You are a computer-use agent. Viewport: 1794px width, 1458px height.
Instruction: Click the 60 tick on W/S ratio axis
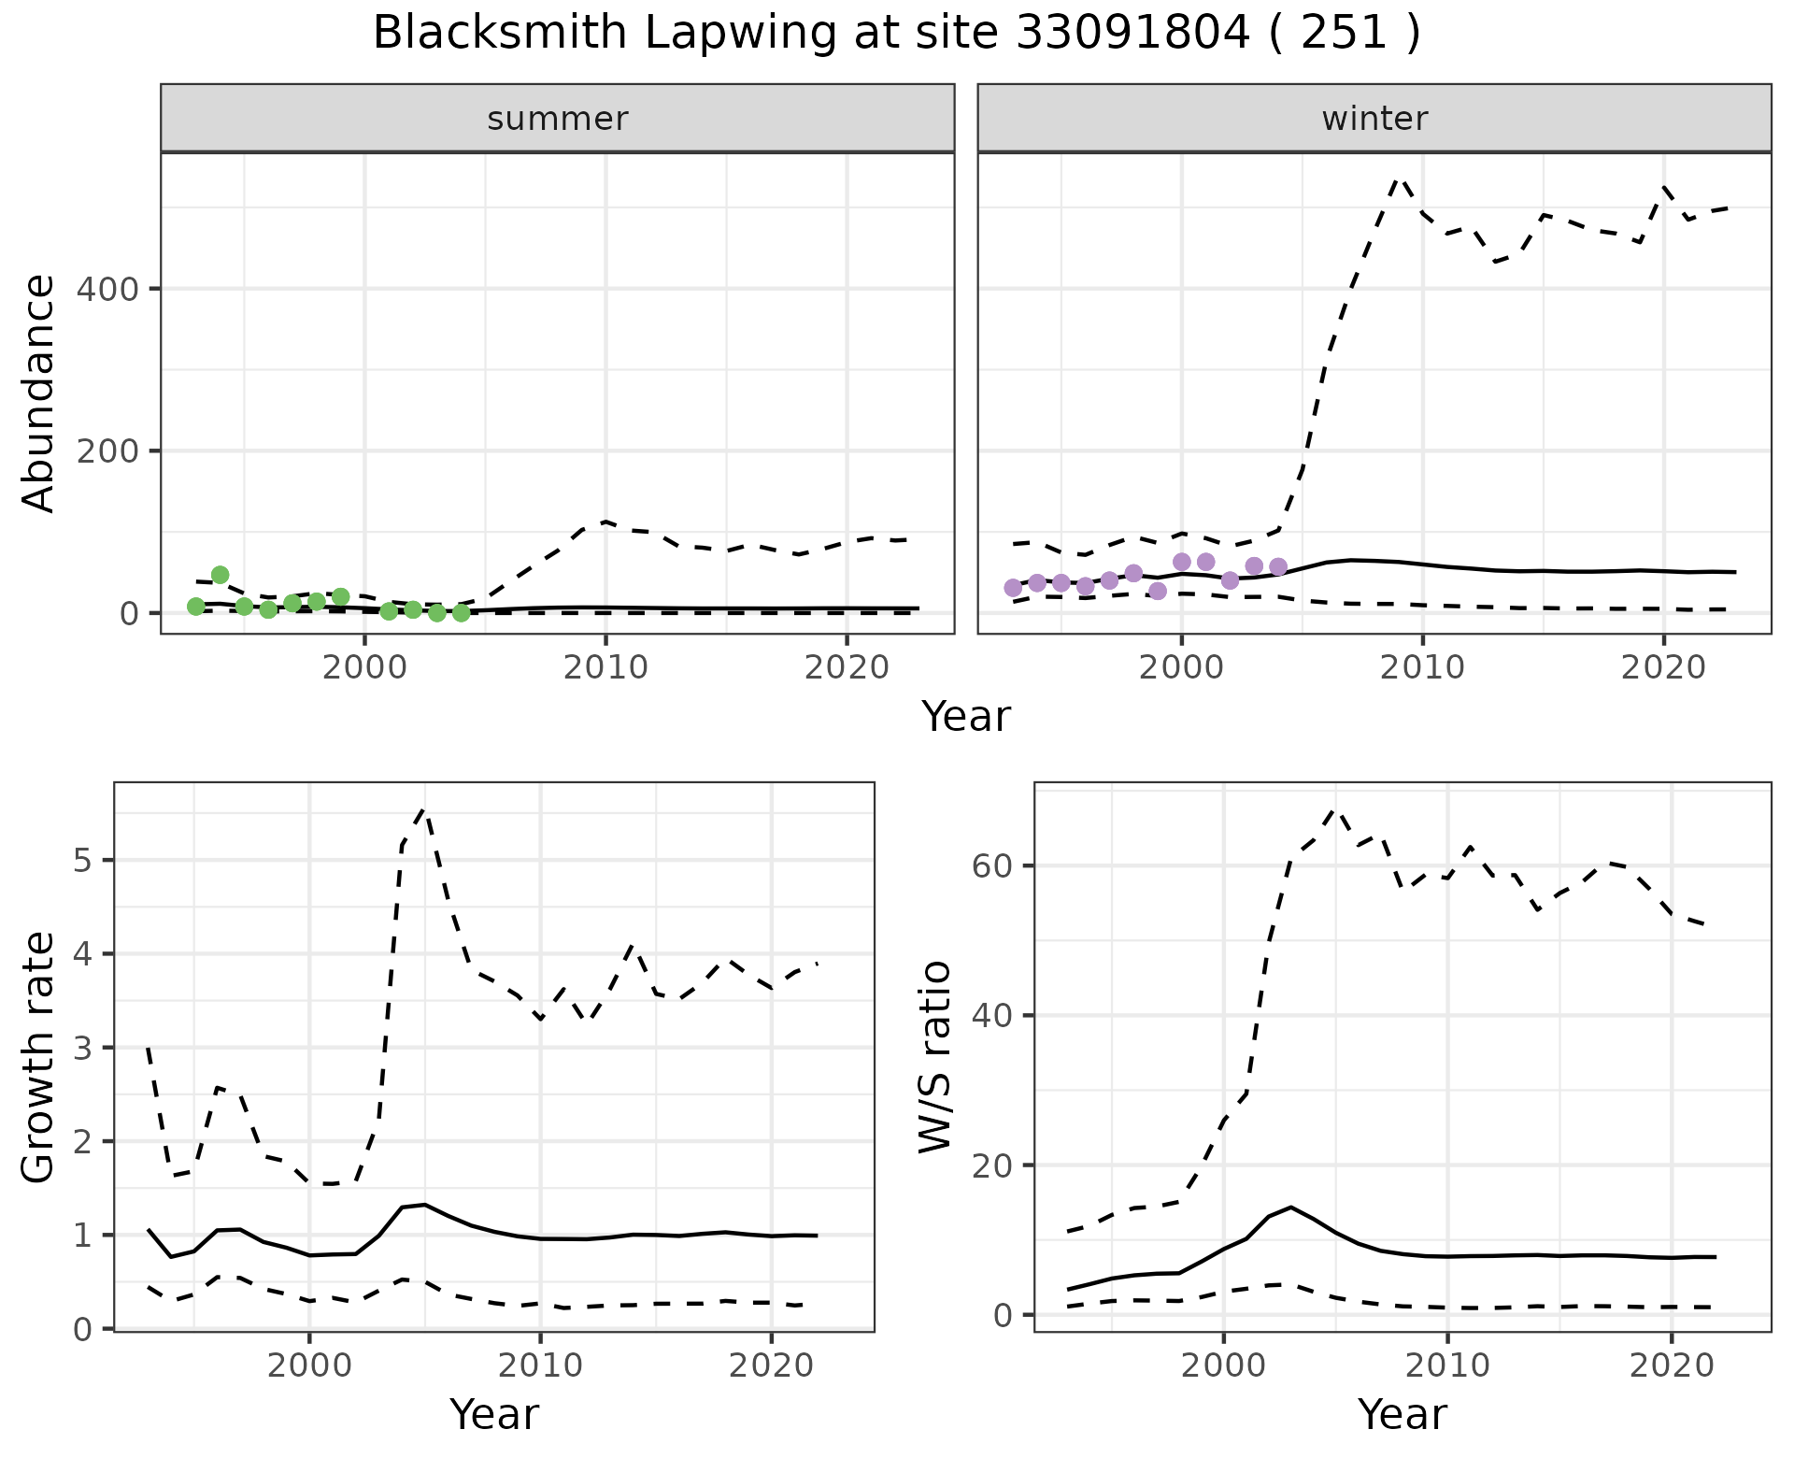tap(992, 865)
